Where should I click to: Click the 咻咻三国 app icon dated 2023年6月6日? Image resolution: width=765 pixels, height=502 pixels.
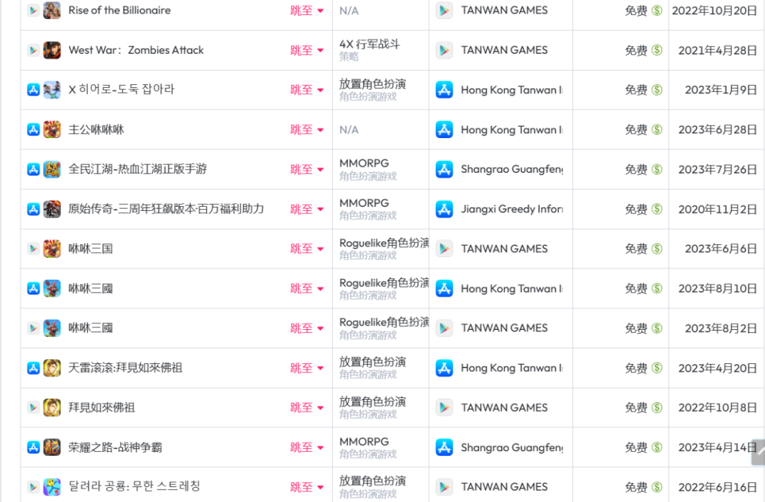[x=52, y=249]
